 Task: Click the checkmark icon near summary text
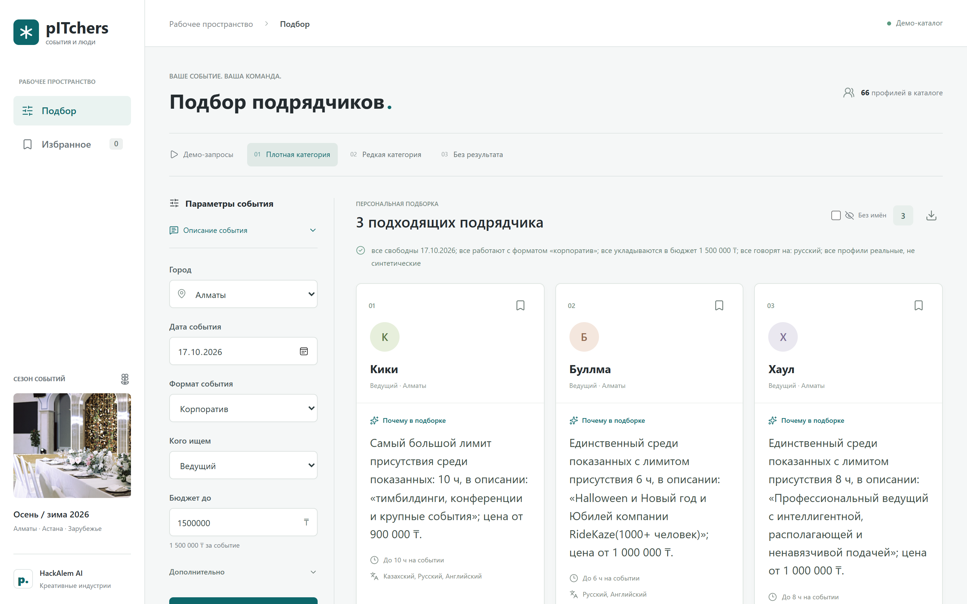pos(360,250)
